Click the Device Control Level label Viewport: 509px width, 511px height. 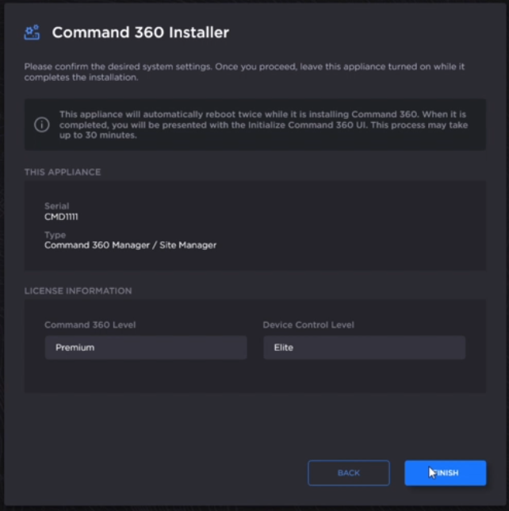coord(308,325)
